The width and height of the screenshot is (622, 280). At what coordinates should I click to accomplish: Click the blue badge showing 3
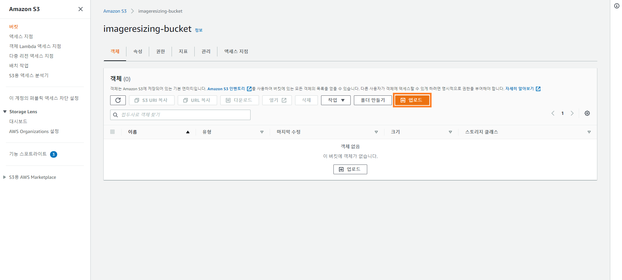point(54,154)
